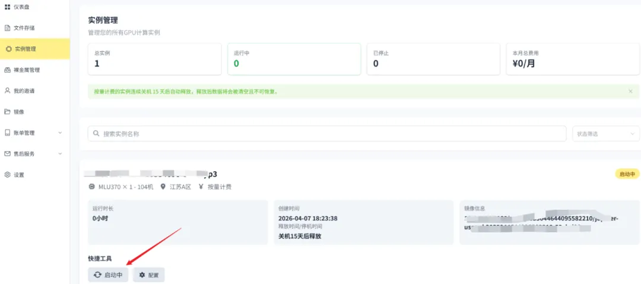Click the 配置 button

pyautogui.click(x=149, y=275)
